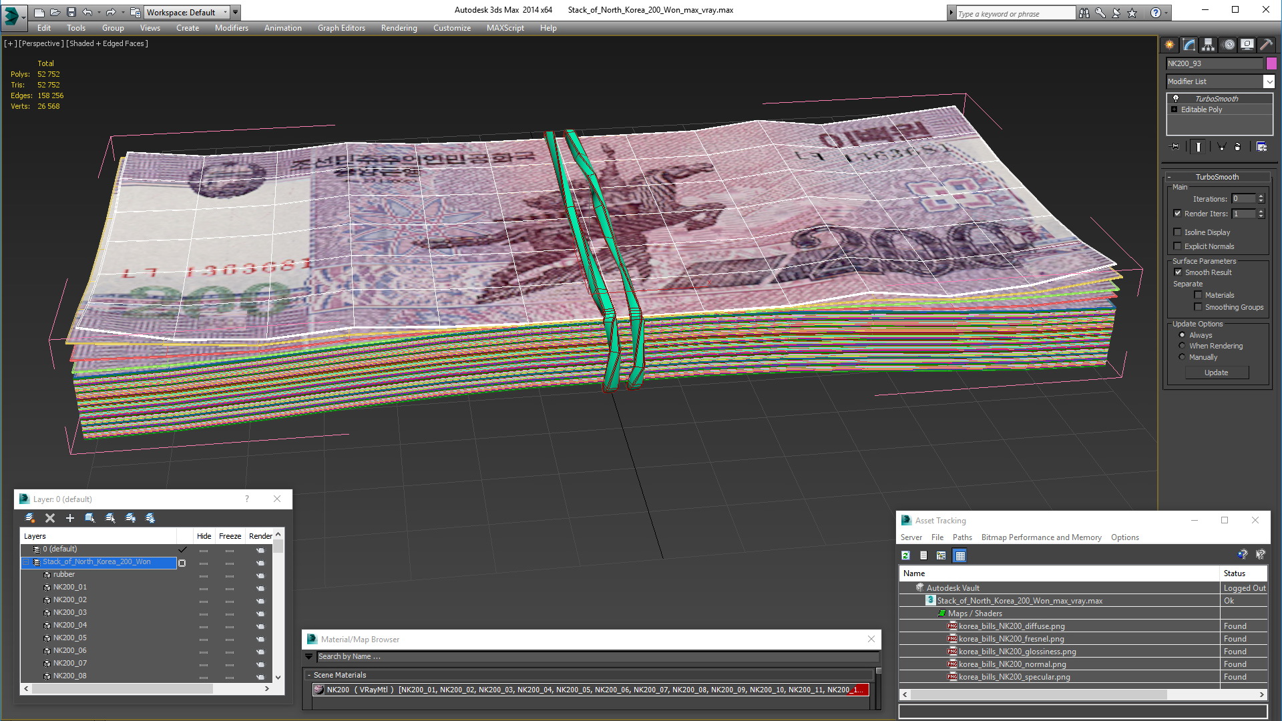Enable the Explicit Normals checkbox
The image size is (1282, 721).
click(x=1177, y=246)
